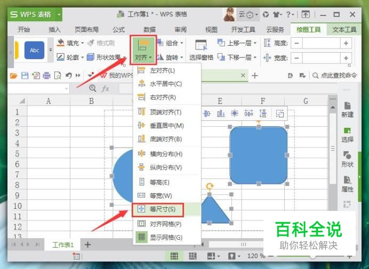Switch to the 视图 (View) tab

click(x=211, y=30)
